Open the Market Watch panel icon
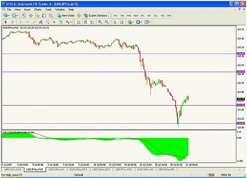 tap(24, 15)
